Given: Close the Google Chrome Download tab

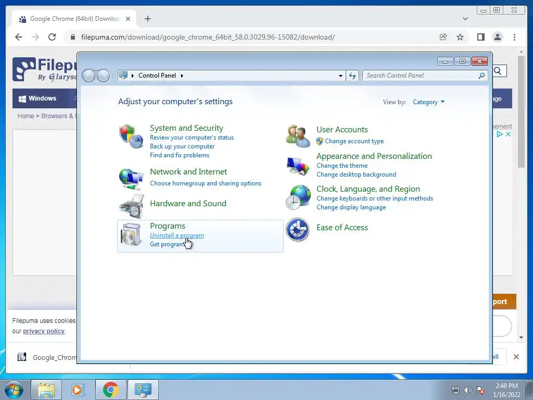Looking at the screenshot, I should (128, 19).
